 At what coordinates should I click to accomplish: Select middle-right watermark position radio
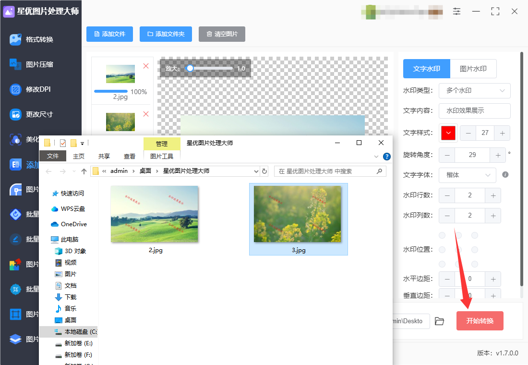click(x=475, y=250)
